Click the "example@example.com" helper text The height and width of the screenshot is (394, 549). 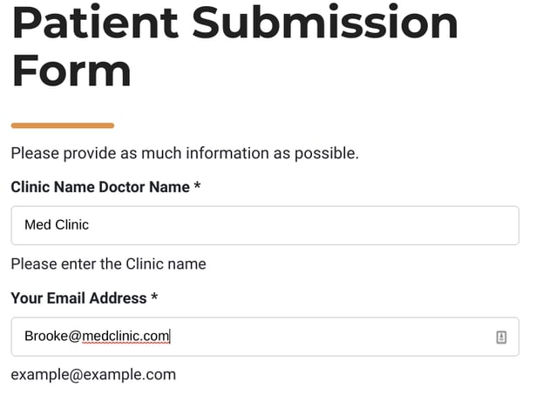pyautogui.click(x=93, y=375)
